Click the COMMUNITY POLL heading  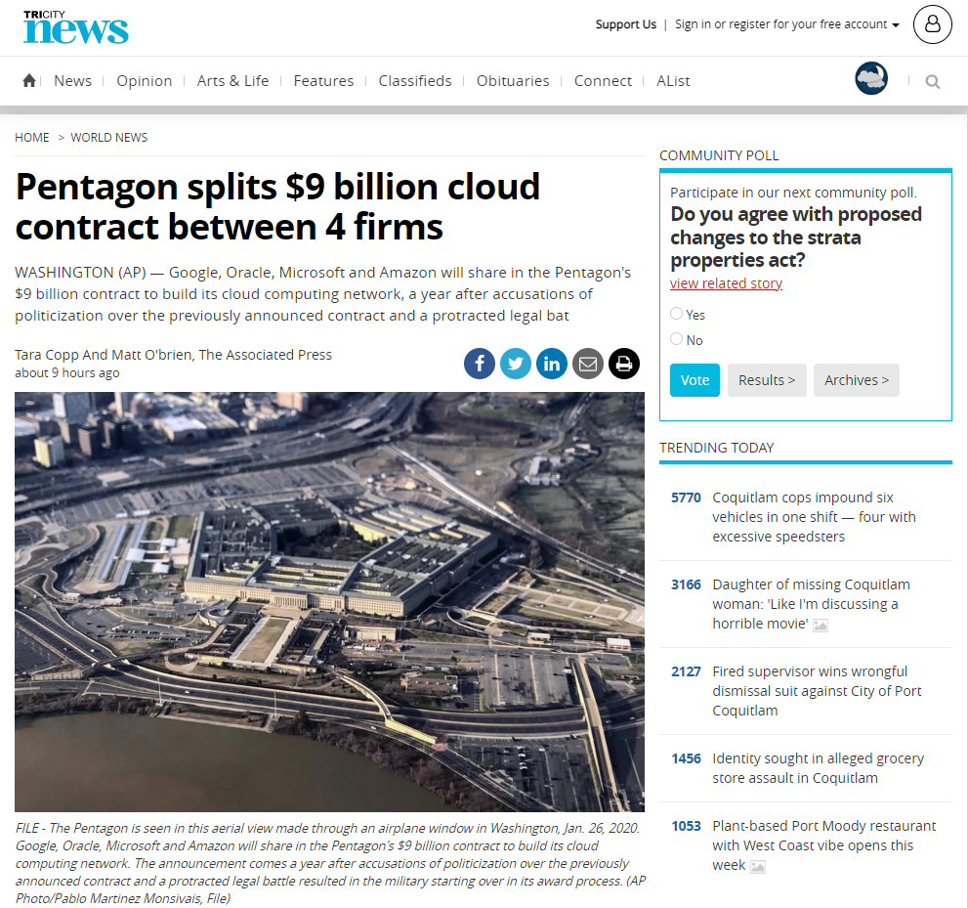(x=719, y=155)
